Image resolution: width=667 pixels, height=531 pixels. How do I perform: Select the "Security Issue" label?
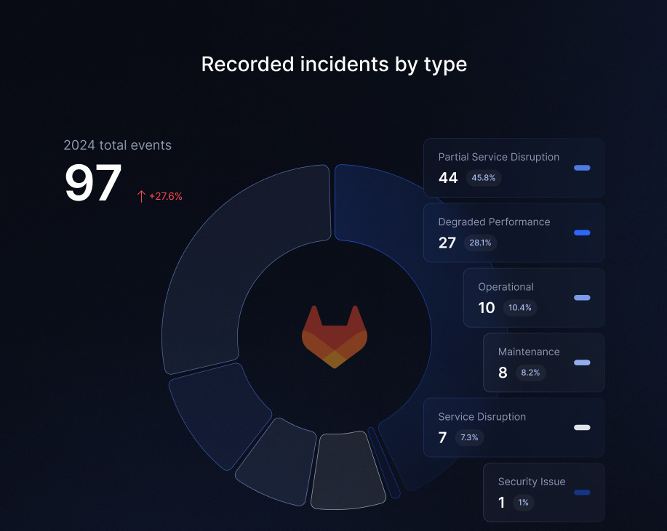coord(532,482)
